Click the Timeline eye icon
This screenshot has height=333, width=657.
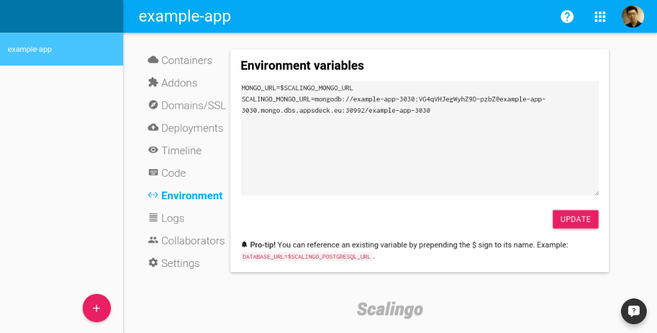[153, 150]
